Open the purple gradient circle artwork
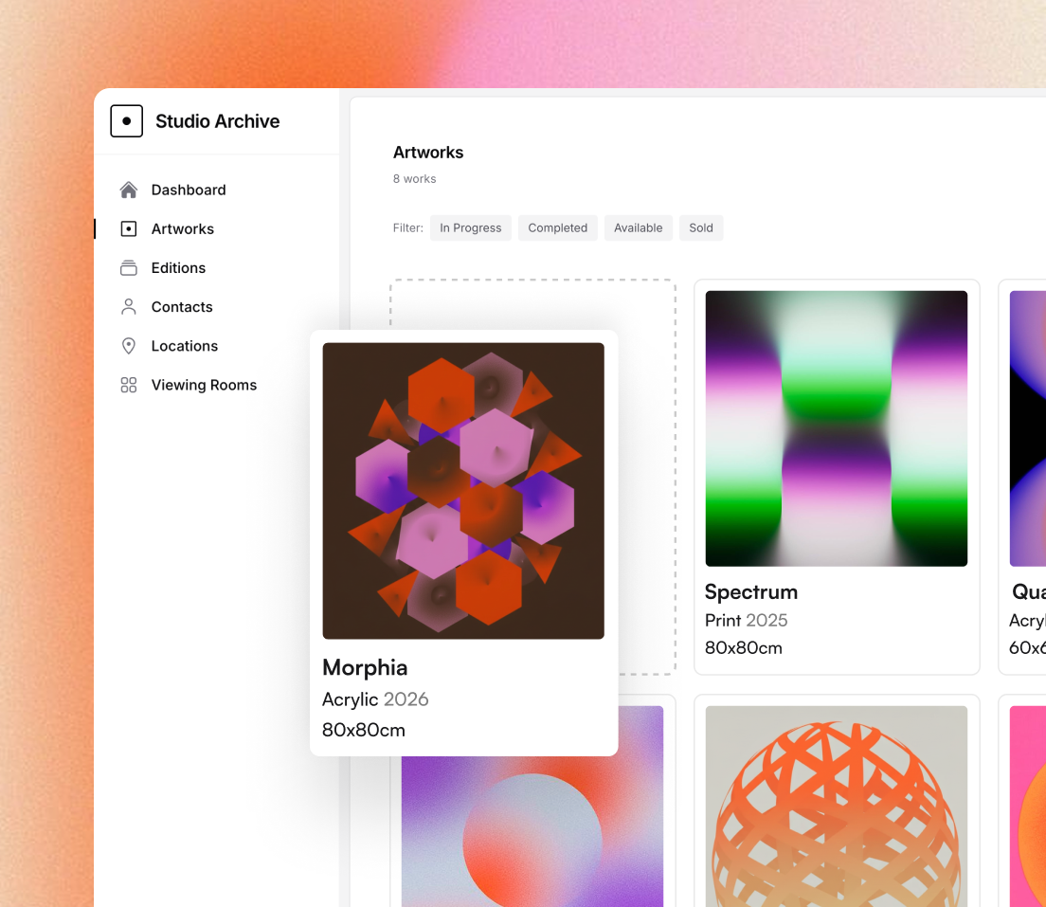Image resolution: width=1046 pixels, height=907 pixels. point(532,831)
